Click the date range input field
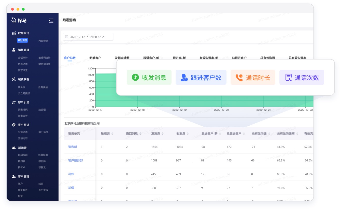 point(88,37)
